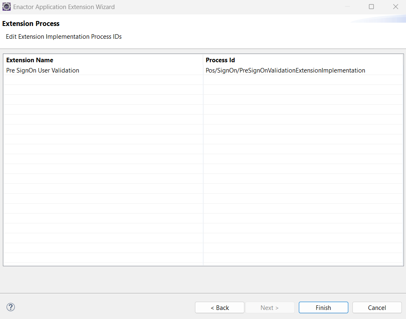
Task: Click the Finish button
Action: (323, 307)
